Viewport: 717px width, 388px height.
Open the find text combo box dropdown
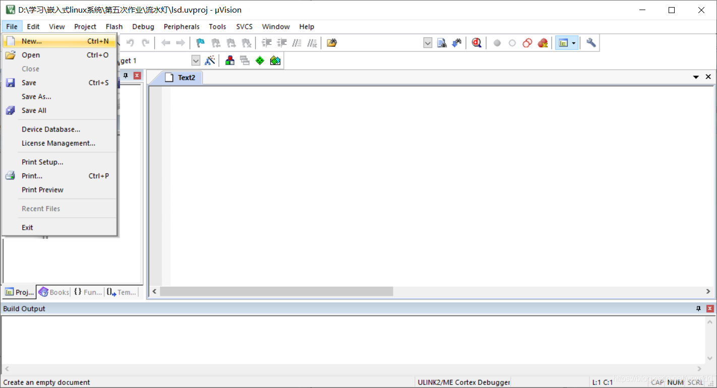pos(428,43)
